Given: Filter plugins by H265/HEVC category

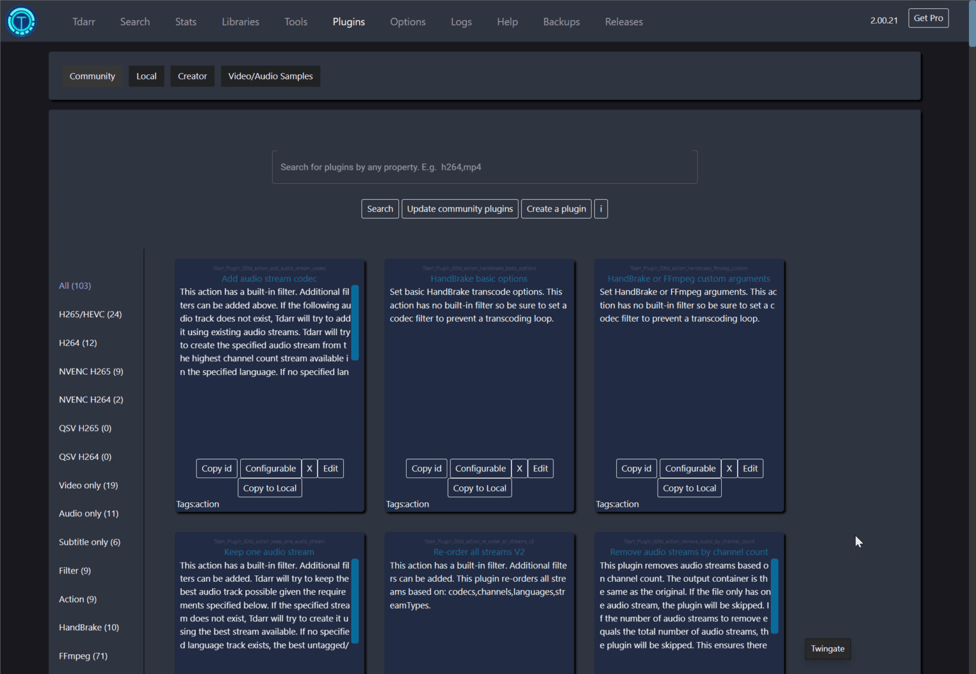Looking at the screenshot, I should [90, 313].
